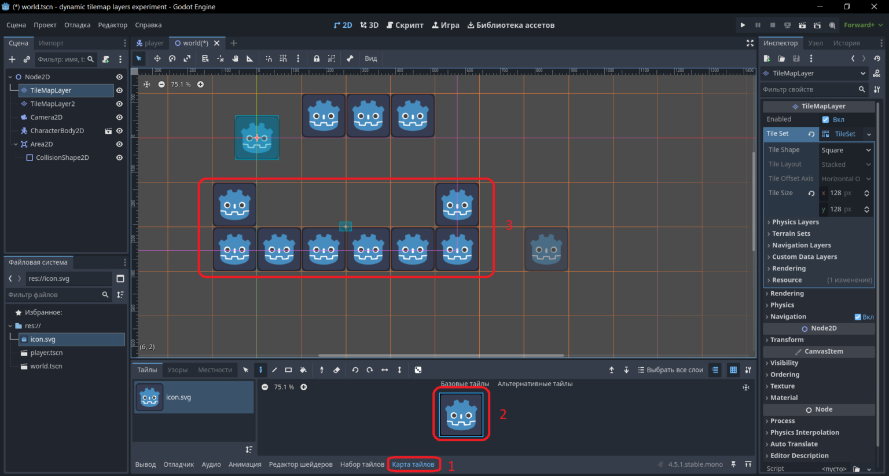Toggle the TileMap grid visibility button
Screen dimensions: 889x476
pos(733,370)
